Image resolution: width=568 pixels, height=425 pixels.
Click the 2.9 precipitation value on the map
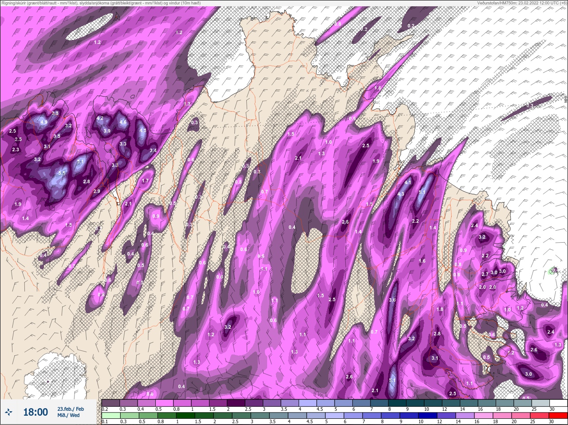97,191
